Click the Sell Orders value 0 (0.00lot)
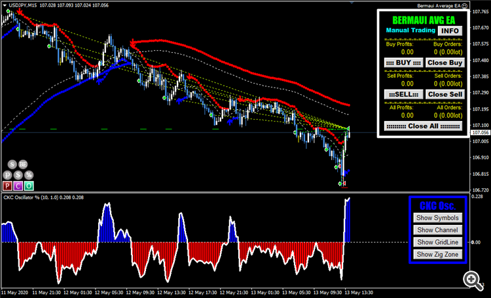Viewport: 491px width, 298px height. [448, 84]
